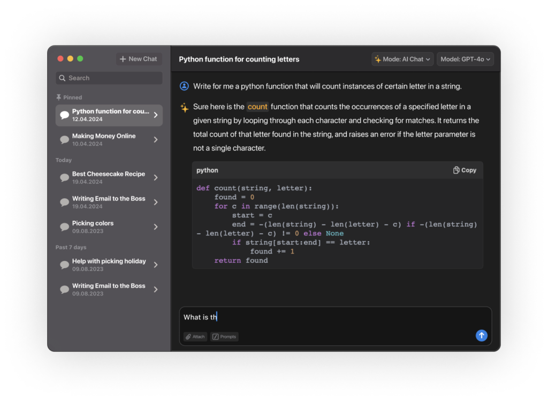Click chat bubble icon for Best Cheesecake Recipe
The image size is (548, 401).
64,177
